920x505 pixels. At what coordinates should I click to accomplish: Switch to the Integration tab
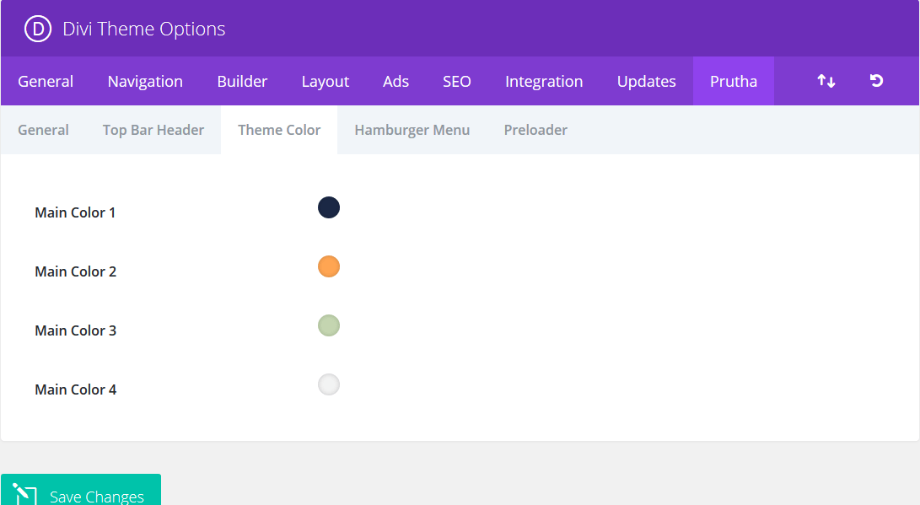coord(544,81)
